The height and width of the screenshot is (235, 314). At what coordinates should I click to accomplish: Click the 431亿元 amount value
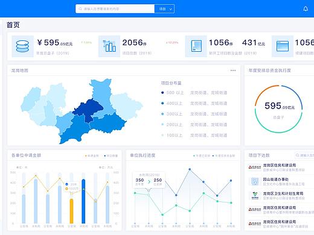pos(254,43)
